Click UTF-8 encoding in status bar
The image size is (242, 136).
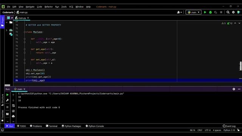click(x=208, y=130)
